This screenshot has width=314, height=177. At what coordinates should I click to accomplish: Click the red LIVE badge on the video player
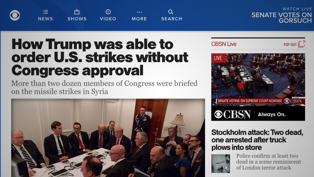coord(218,58)
